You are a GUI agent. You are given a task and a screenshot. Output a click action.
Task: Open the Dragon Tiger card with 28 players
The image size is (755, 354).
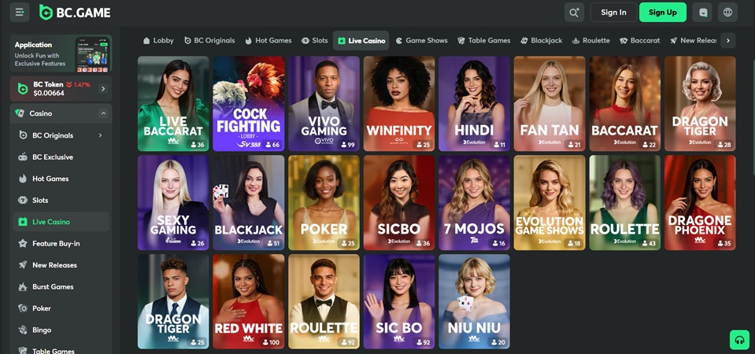pos(700,103)
